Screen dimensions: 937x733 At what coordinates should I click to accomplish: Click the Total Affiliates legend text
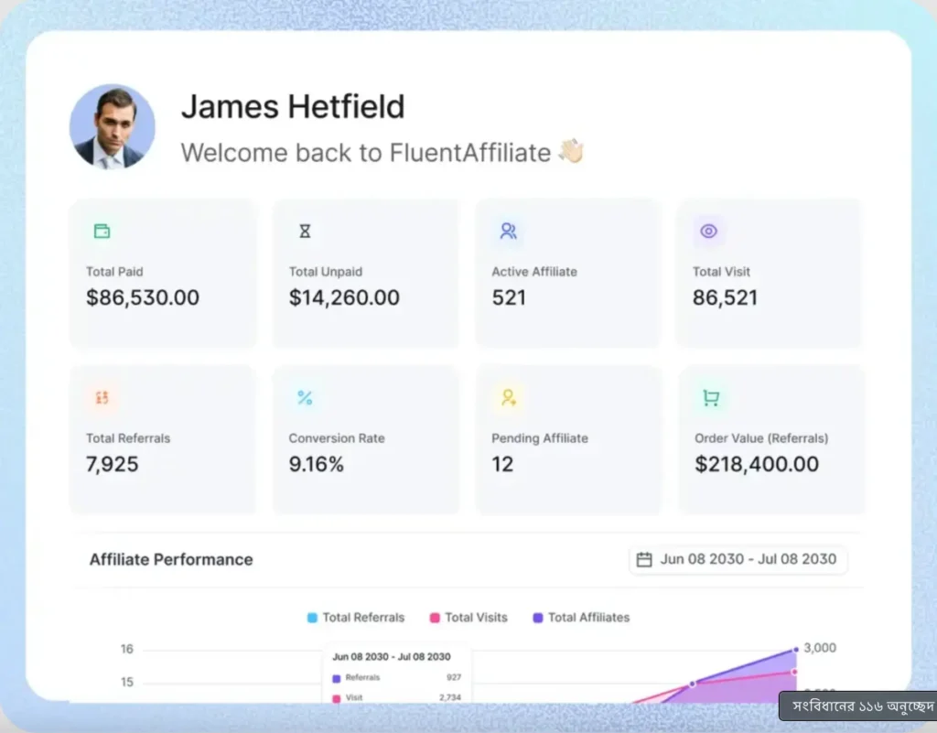click(x=589, y=618)
